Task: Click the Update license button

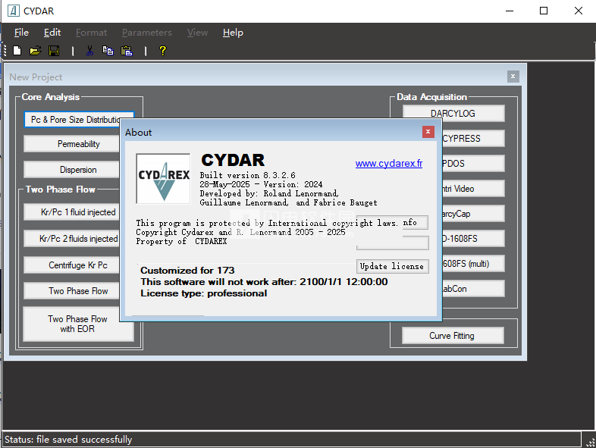Action: coord(392,266)
